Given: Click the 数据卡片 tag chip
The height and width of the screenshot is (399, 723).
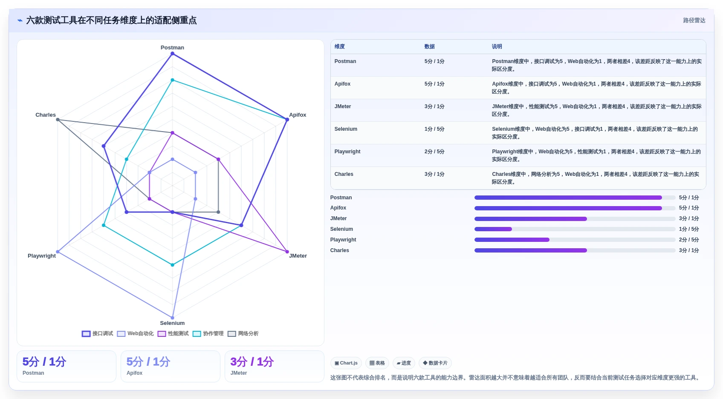Looking at the screenshot, I should click(x=435, y=363).
